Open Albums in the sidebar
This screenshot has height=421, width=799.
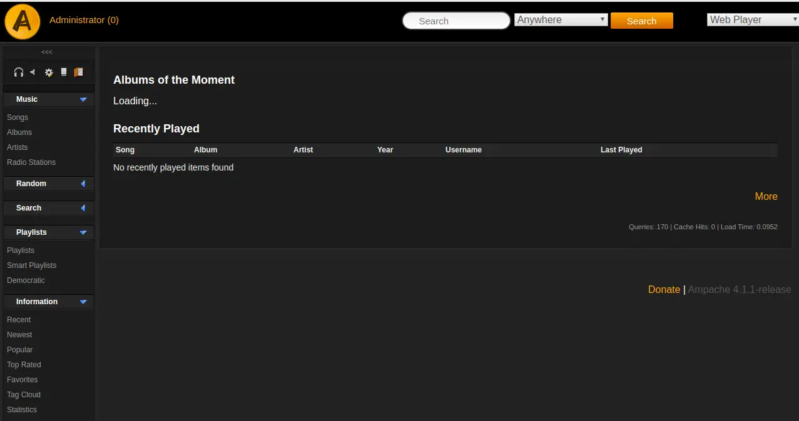[x=19, y=132]
